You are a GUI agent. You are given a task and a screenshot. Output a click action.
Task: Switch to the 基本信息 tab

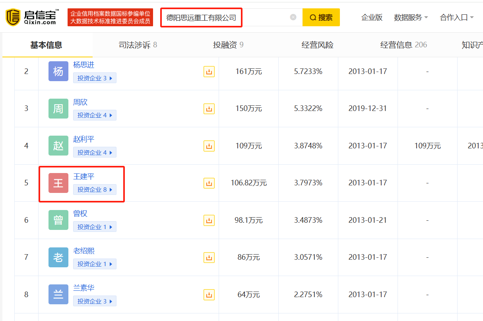click(47, 45)
